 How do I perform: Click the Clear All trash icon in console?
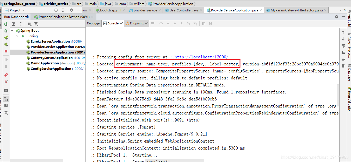click(x=343, y=66)
